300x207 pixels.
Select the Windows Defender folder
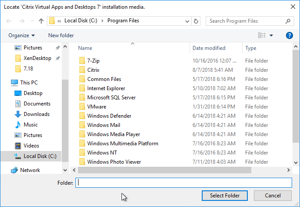coord(109,116)
